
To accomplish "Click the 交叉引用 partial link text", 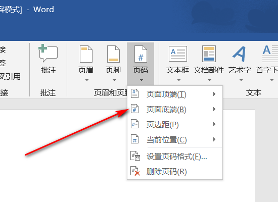I will click(10, 77).
